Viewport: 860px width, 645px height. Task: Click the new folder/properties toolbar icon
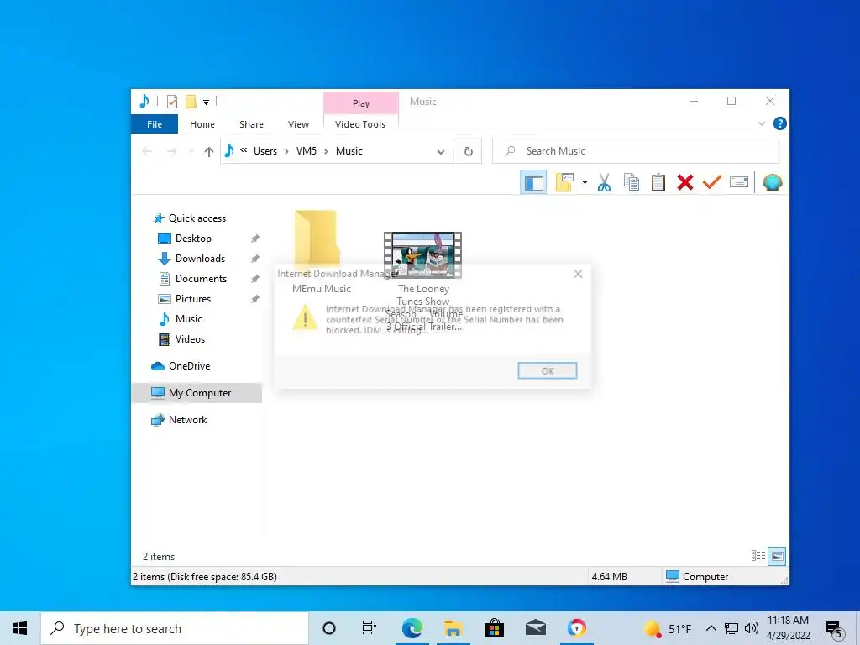(x=564, y=182)
